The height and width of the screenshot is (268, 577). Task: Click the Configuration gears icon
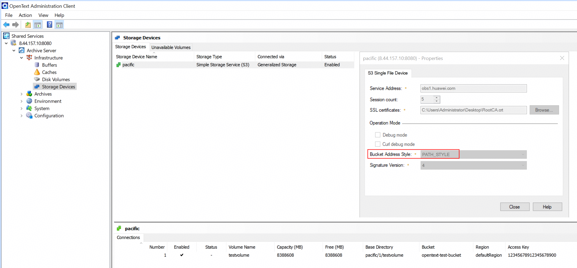(x=29, y=115)
